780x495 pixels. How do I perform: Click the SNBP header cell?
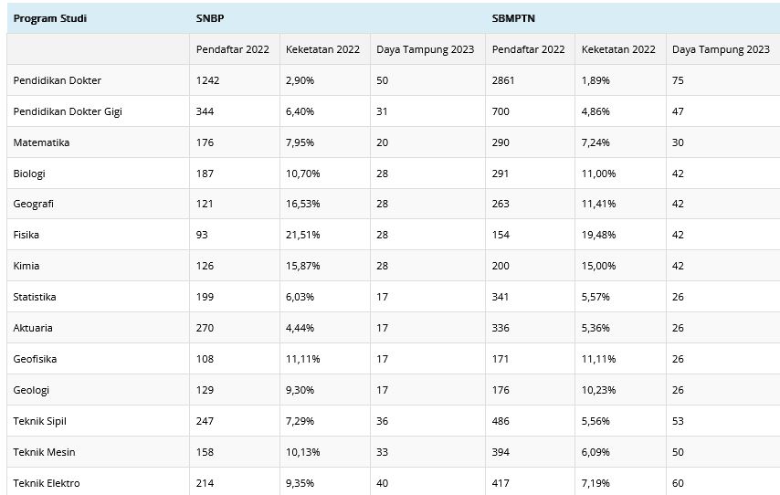(337, 18)
